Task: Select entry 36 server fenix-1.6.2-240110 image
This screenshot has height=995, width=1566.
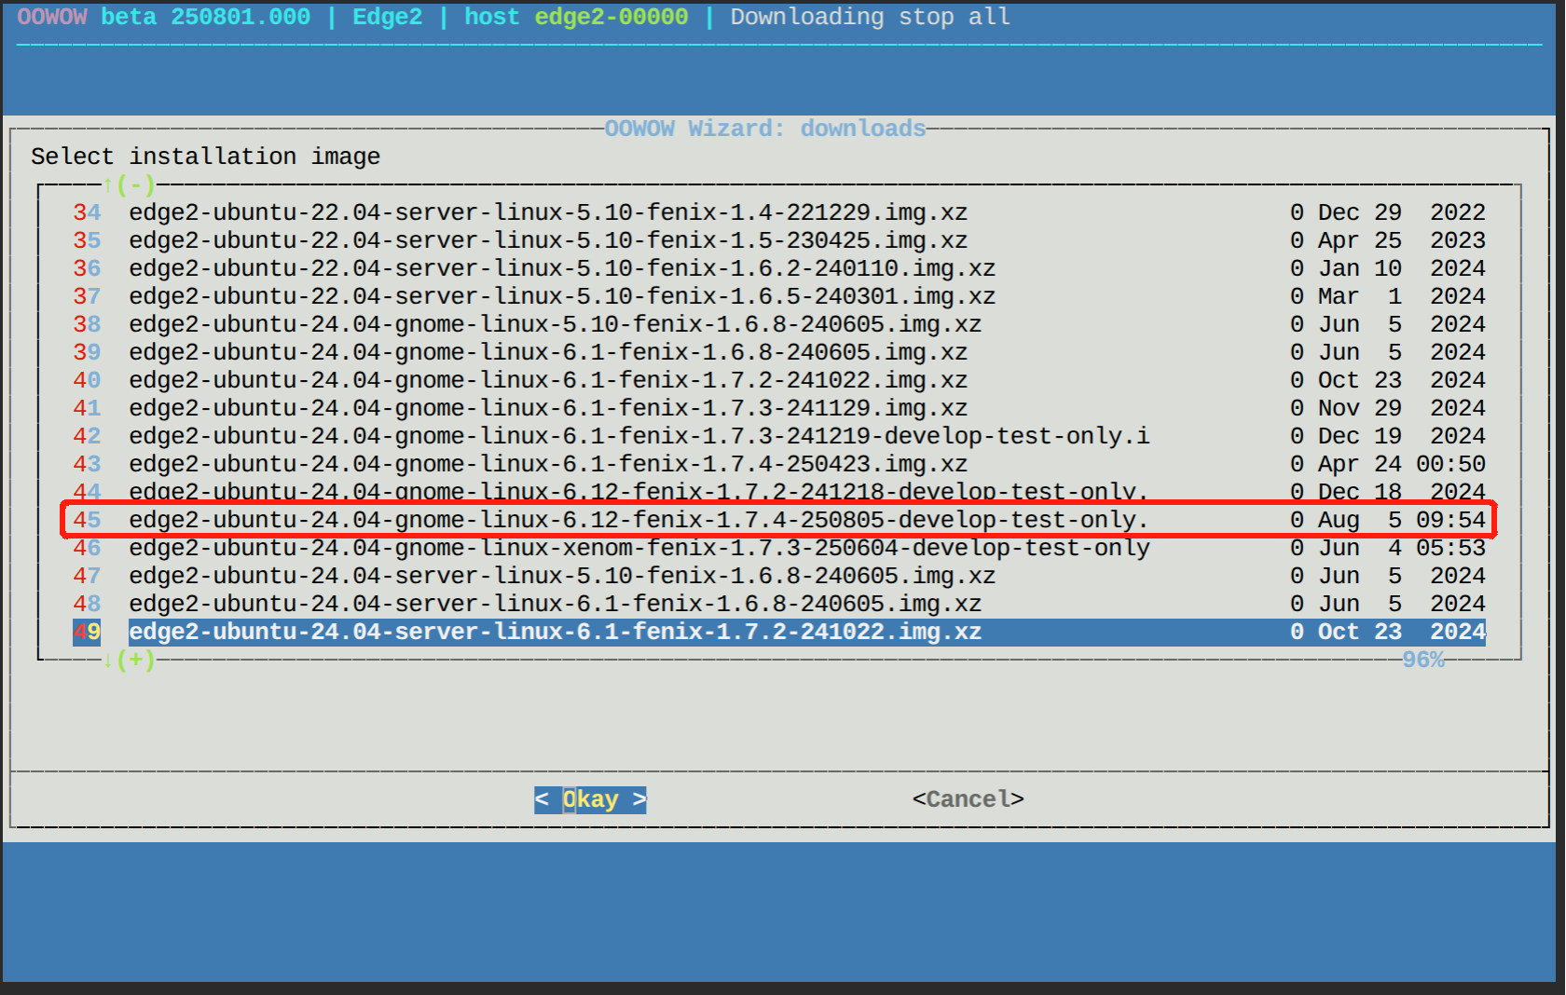Action: (561, 268)
